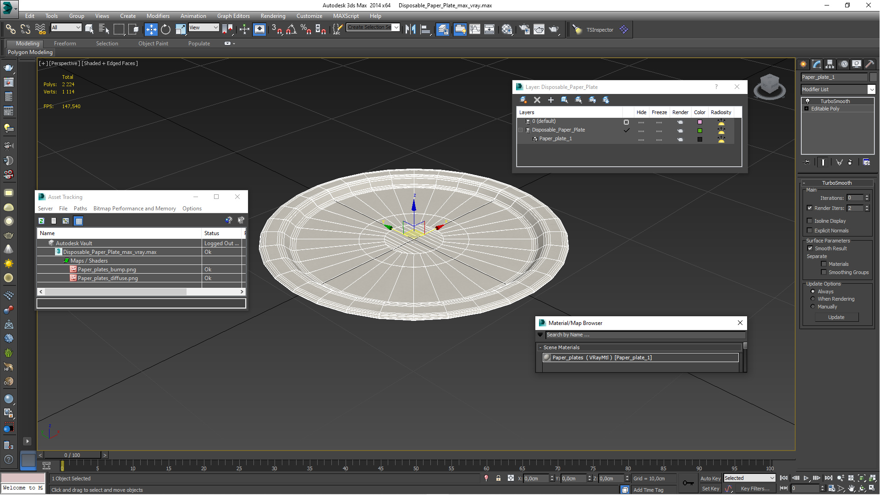Toggle the Angle Snap button
Screen dimensions: 880x495
pyautogui.click(x=291, y=29)
